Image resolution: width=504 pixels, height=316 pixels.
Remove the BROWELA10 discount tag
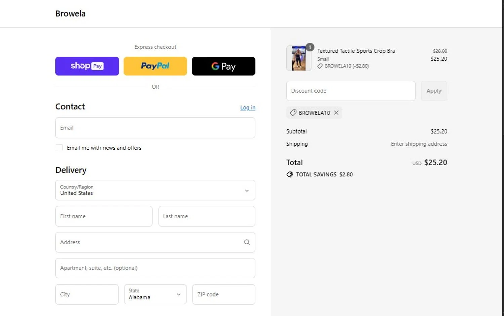(336, 113)
